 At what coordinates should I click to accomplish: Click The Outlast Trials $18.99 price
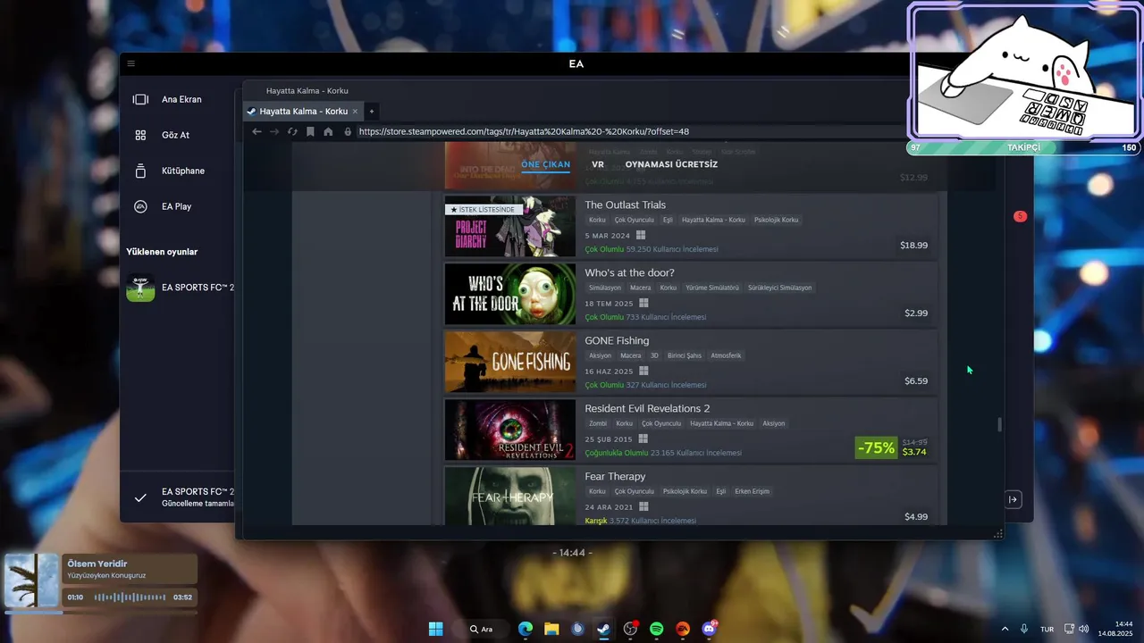click(913, 245)
